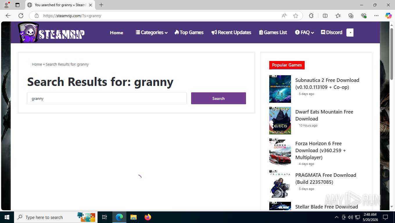
Task: Click the Edge taskbar icon
Action: pyautogui.click(x=119, y=217)
